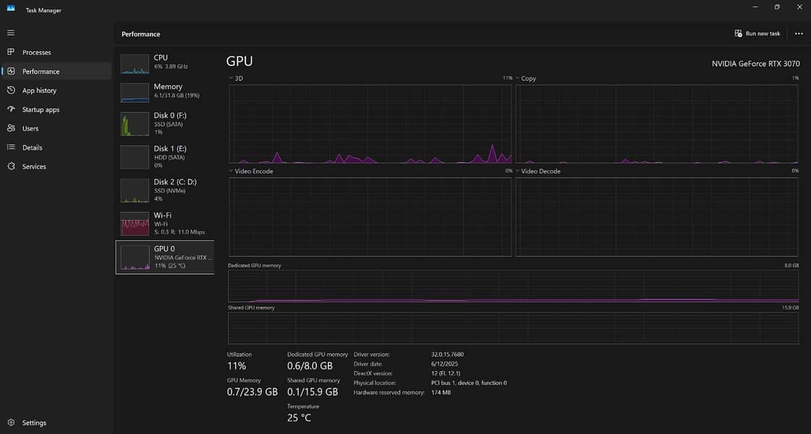811x434 pixels.
Task: Open the Details section
Action: 32,147
